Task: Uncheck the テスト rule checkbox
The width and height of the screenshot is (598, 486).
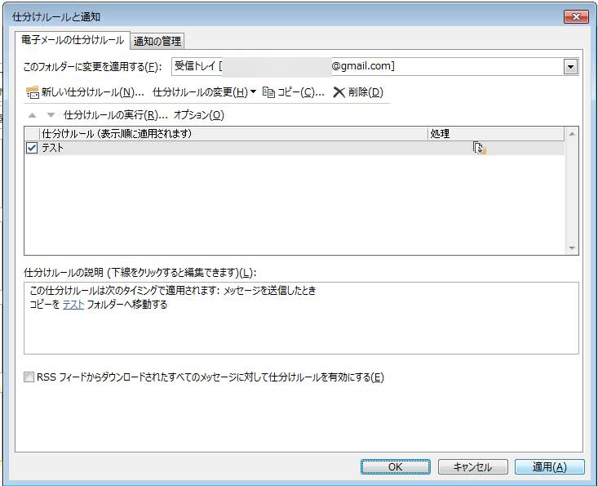Action: (32, 148)
